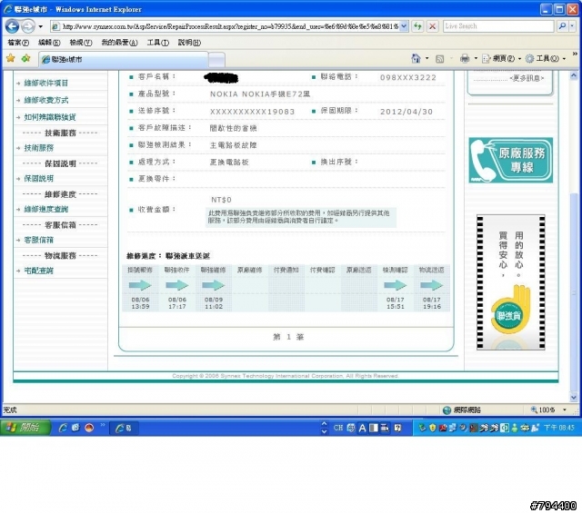Open the 100% zoom level dropdown
The image size is (582, 513).
[565, 410]
